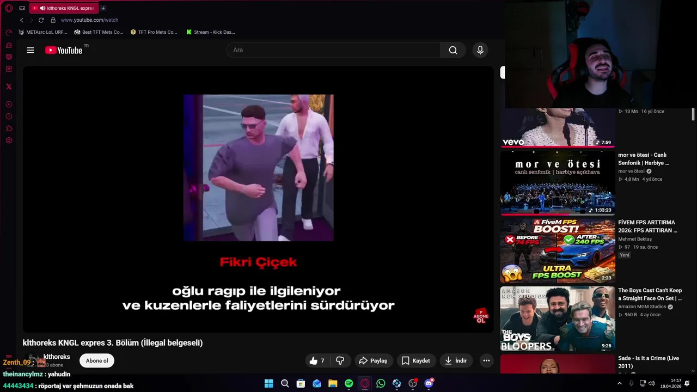Open File Explorer from taskbar
The width and height of the screenshot is (697, 392).
[x=333, y=383]
